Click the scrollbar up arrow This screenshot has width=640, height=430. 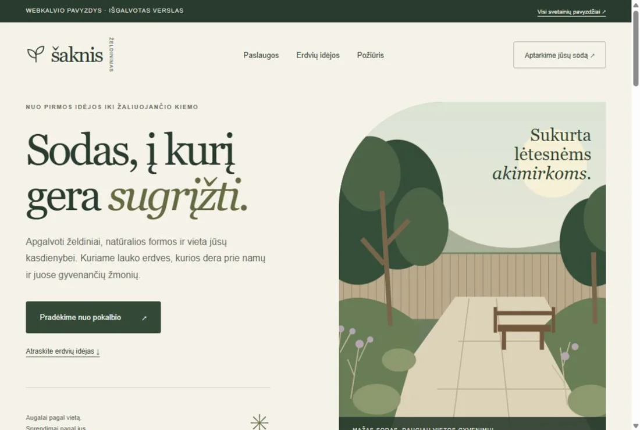coord(635,4)
